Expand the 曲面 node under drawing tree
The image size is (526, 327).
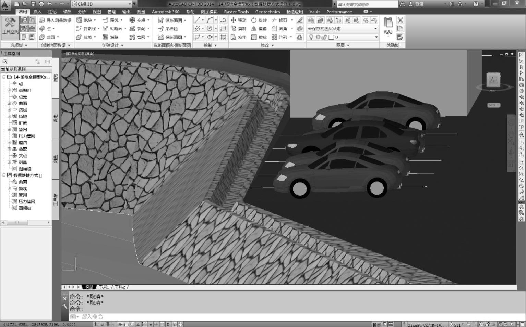pyautogui.click(x=9, y=103)
